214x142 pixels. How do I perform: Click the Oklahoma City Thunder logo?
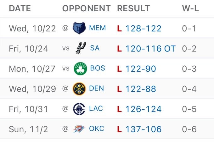click(x=79, y=129)
